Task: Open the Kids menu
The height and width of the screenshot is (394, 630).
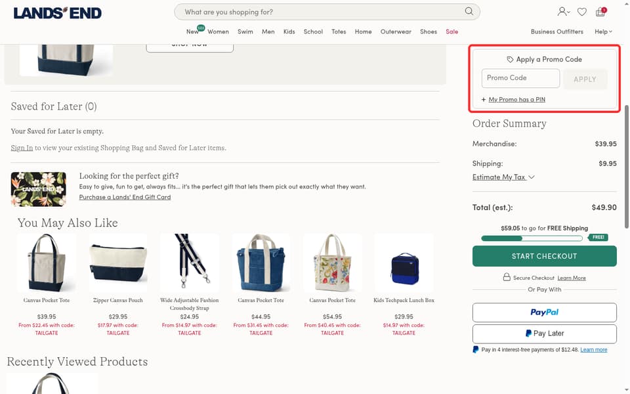Action: 289,32
